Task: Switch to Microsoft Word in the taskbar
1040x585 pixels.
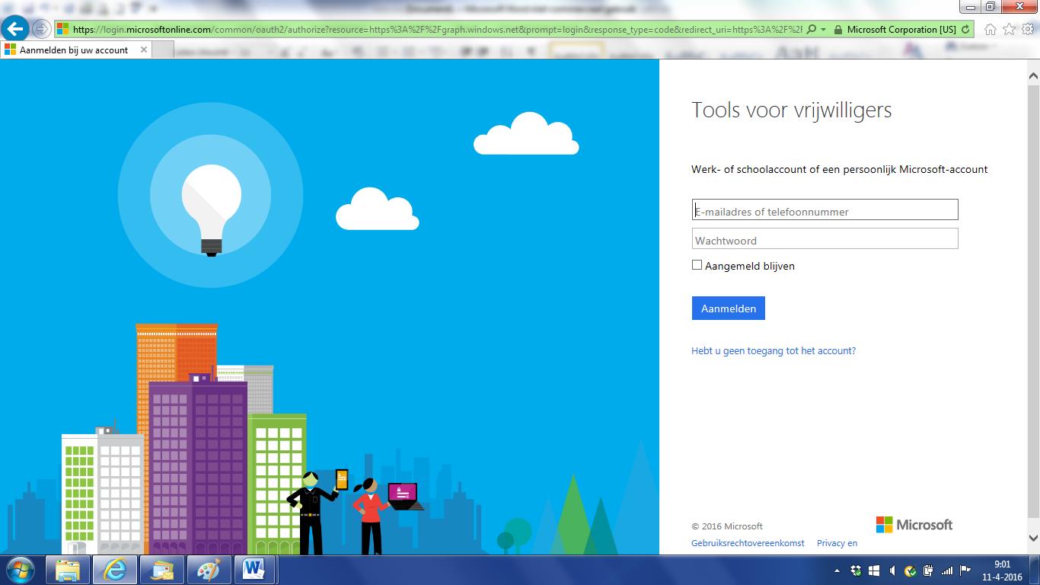Action: coord(255,570)
